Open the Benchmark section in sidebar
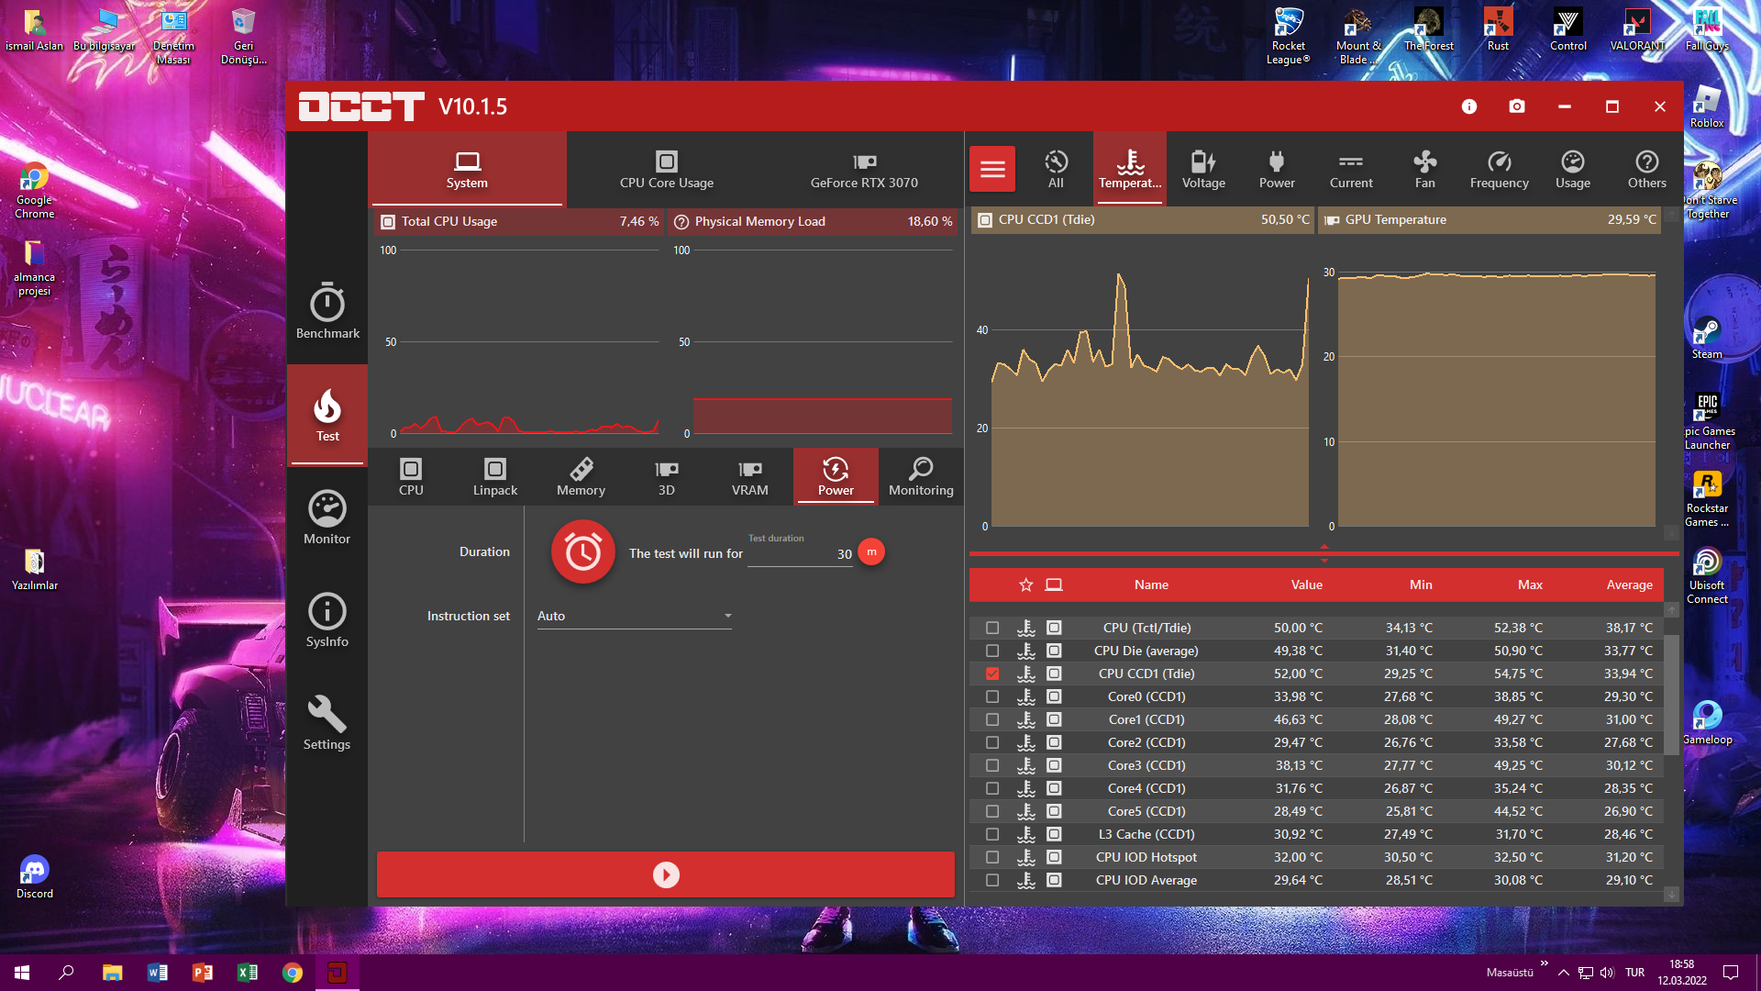The height and width of the screenshot is (991, 1761). click(x=327, y=312)
